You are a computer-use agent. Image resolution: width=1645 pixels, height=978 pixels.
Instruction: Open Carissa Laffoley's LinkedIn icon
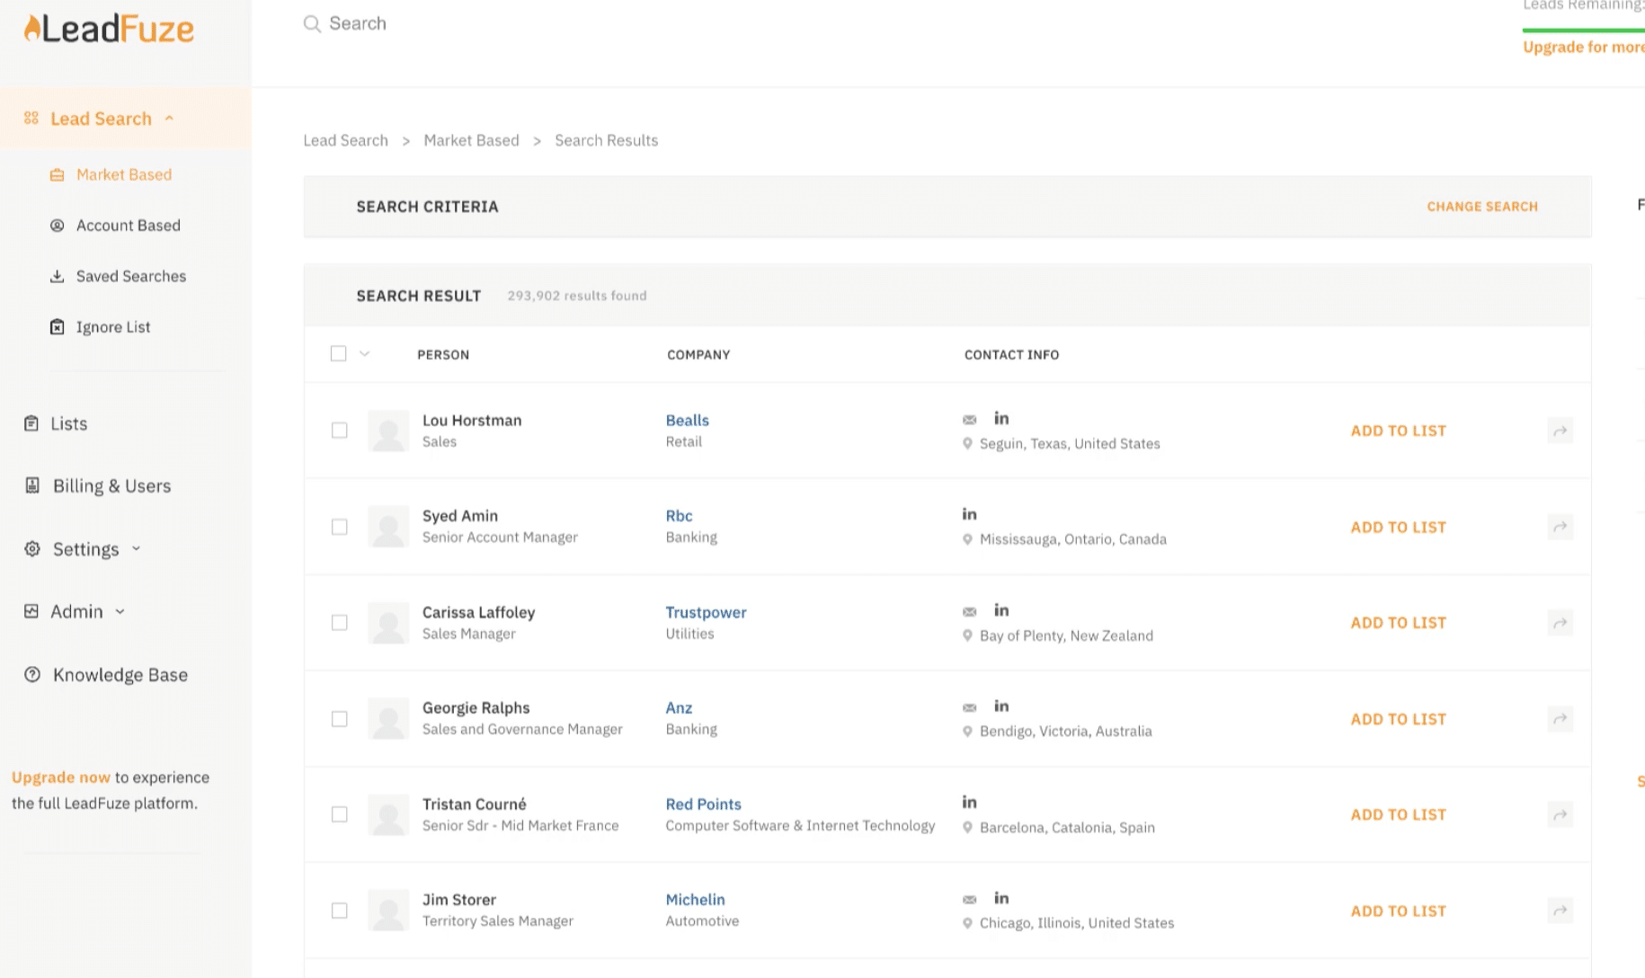(1001, 610)
